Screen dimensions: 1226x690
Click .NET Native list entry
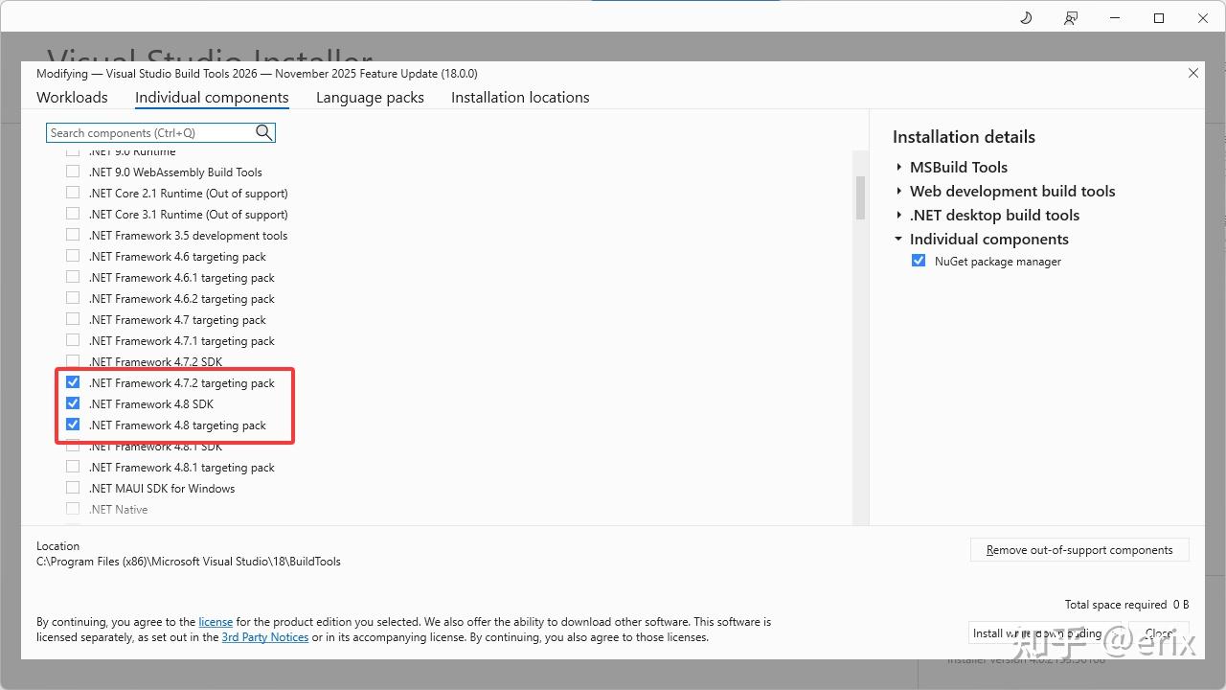coord(118,510)
